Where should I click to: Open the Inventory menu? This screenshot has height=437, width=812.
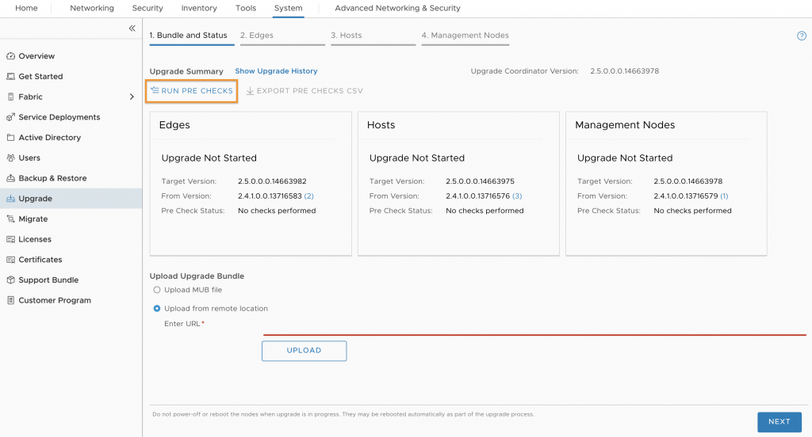(199, 8)
